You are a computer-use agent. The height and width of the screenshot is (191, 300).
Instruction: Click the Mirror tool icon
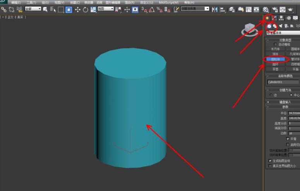(x=215, y=10)
